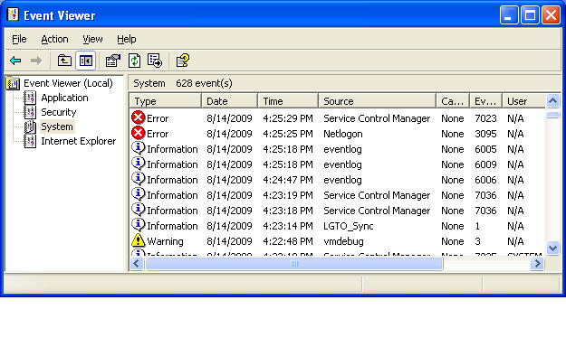Image resolution: width=566 pixels, height=347 pixels.
Task: Sort events by the Date column header
Action: 230,101
